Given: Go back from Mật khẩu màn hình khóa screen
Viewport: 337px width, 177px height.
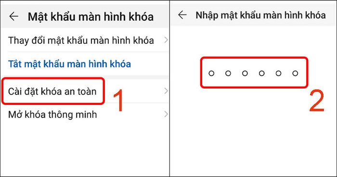Looking at the screenshot, I should point(14,16).
